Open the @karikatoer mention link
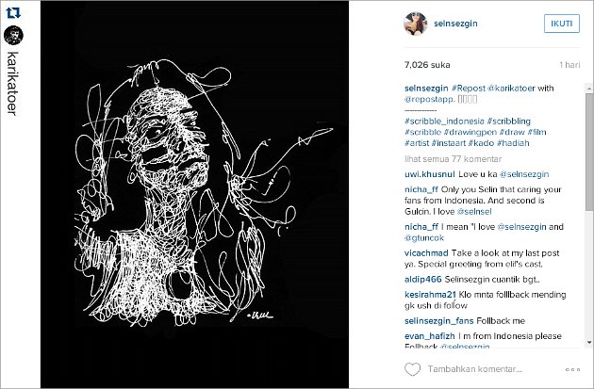Viewport: 594px width, 389px height. point(511,89)
